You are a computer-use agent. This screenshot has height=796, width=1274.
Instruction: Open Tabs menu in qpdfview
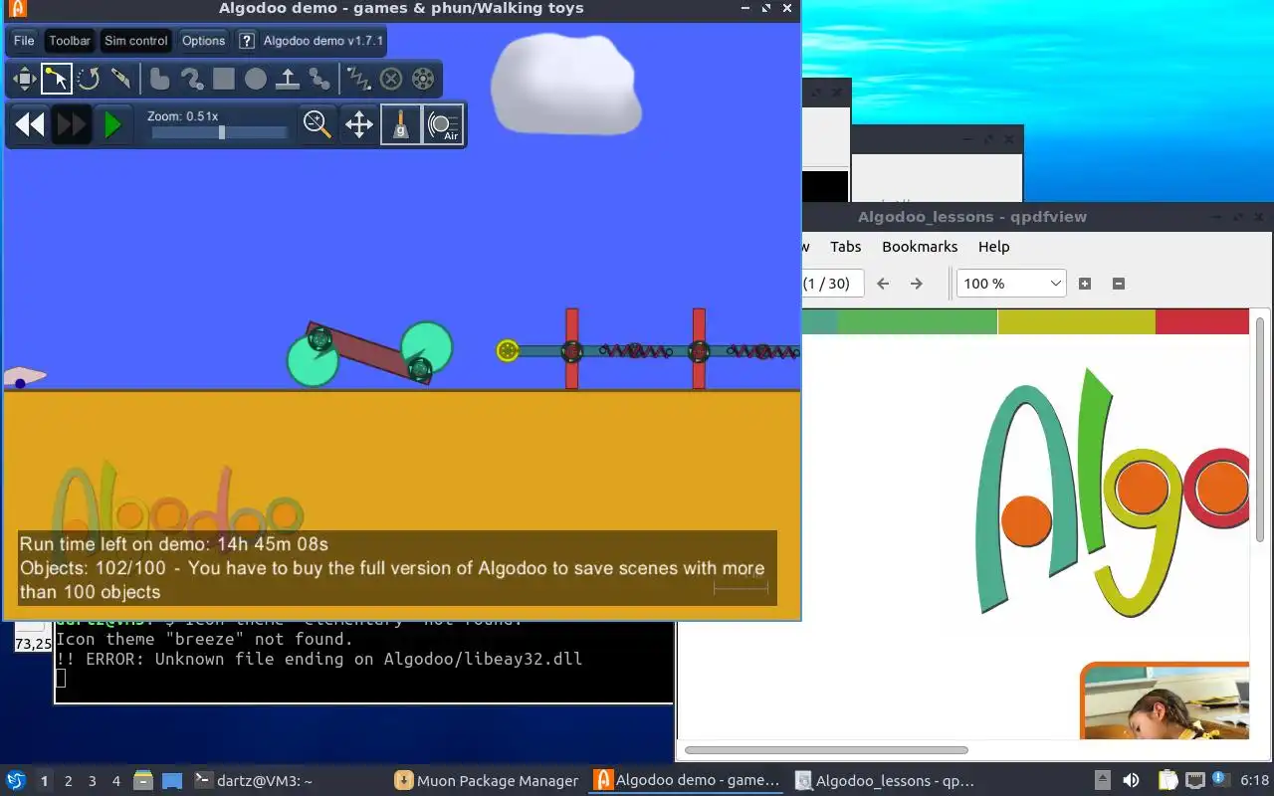845,247
